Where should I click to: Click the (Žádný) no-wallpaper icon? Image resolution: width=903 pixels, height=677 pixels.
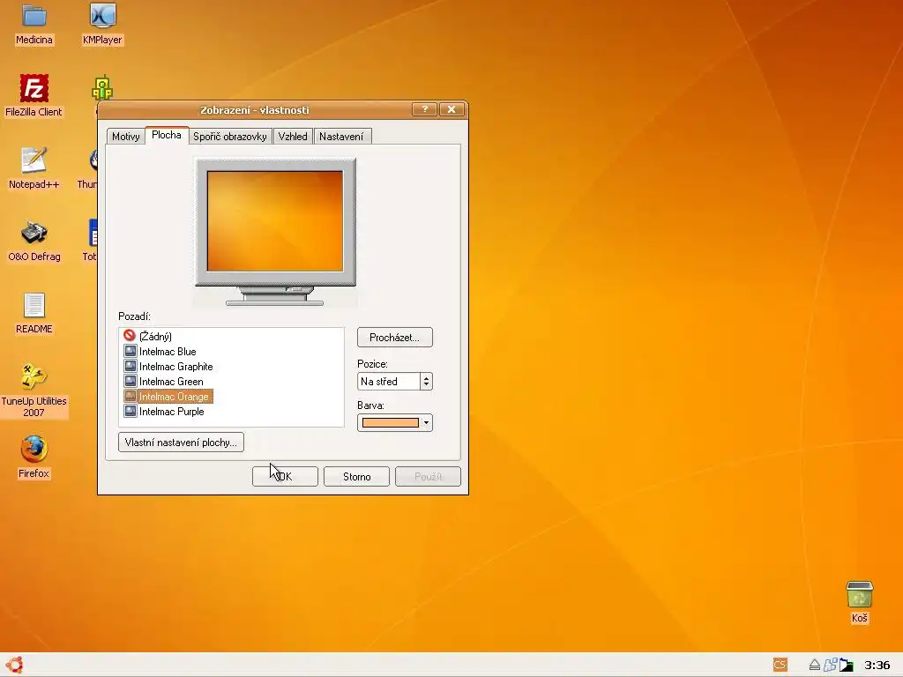coord(130,336)
